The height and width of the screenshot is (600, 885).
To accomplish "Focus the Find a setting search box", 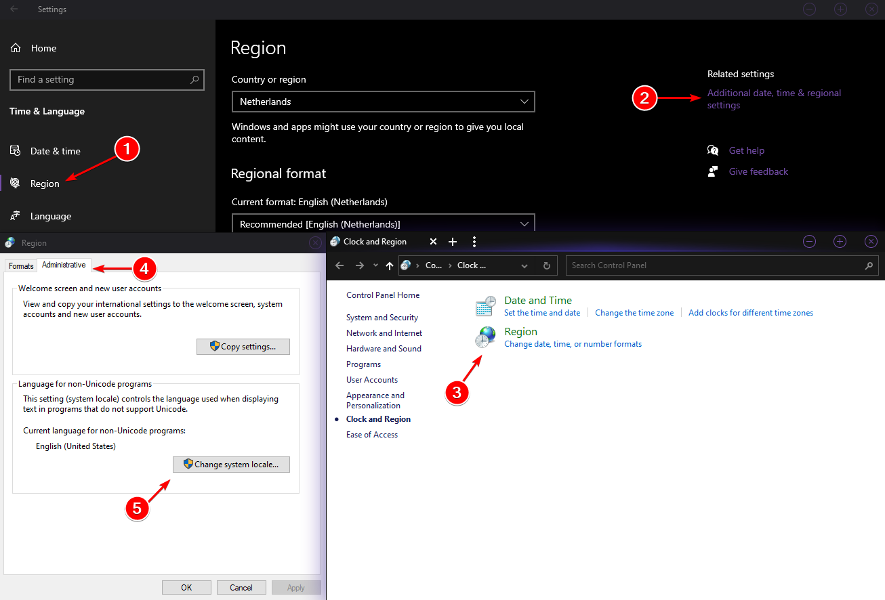I will (x=107, y=80).
